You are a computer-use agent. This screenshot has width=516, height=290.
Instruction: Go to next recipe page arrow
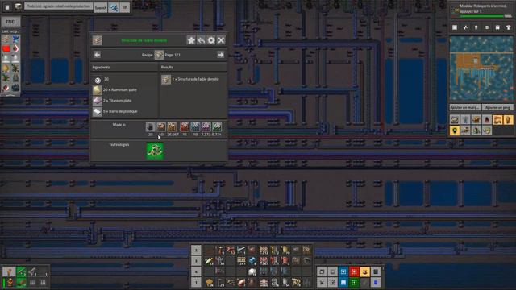coord(220,55)
